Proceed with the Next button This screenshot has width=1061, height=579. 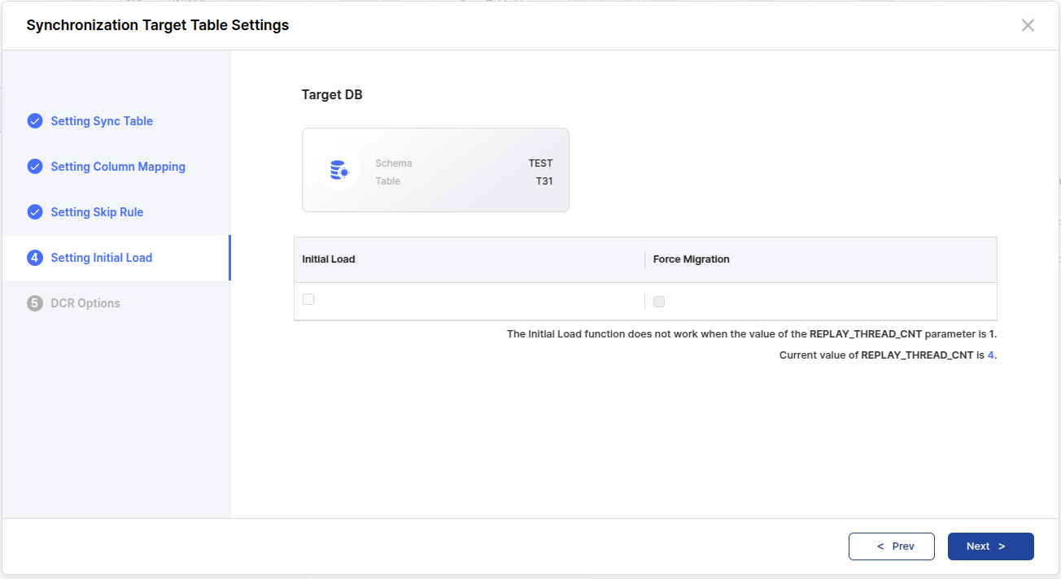[x=990, y=546]
